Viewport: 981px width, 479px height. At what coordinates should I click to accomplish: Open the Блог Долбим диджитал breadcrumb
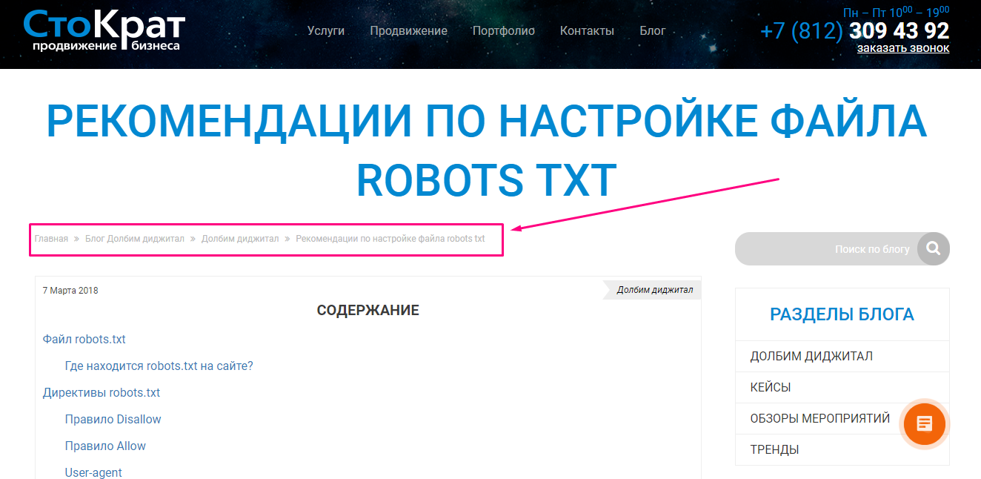pos(135,239)
